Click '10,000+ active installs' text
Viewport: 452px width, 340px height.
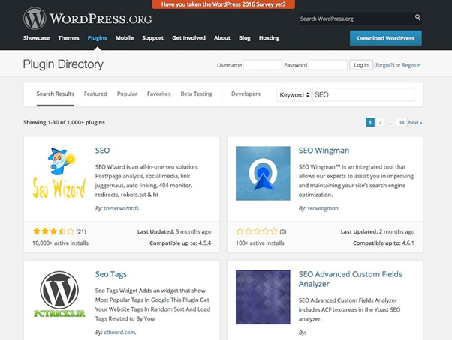(60, 243)
